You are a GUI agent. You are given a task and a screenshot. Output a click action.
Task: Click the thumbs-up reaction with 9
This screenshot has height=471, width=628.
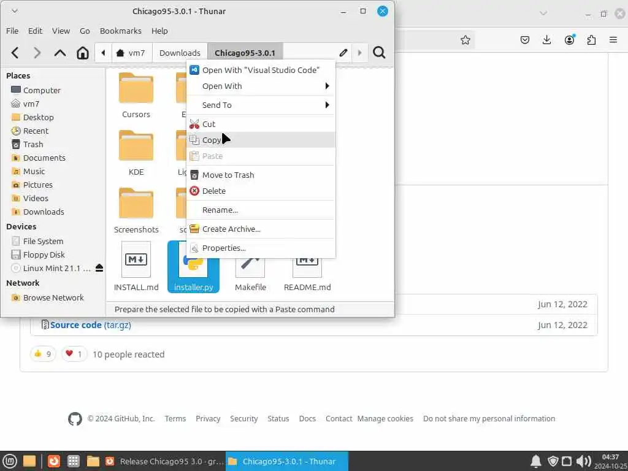(42, 354)
